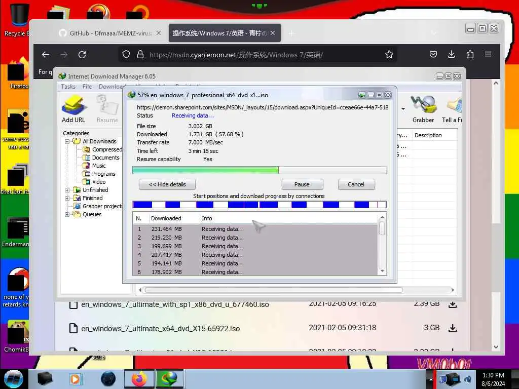Open the IDM toolbar overflow dropdown arrow
The image size is (519, 389).
(x=403, y=109)
